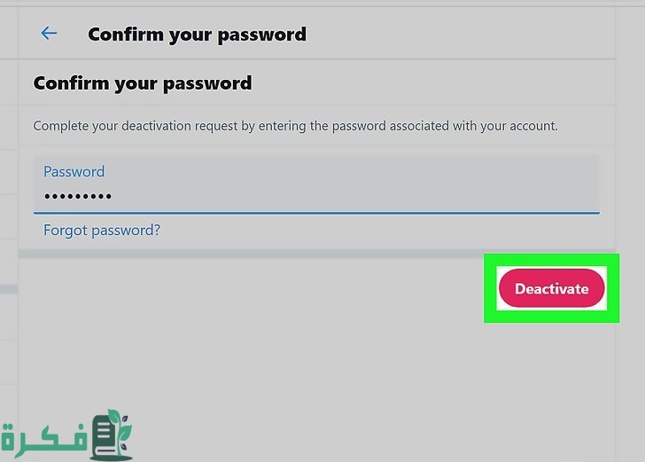Screen dimensions: 645x462
Task: Click blank header area right of the title
Action: pos(461,35)
